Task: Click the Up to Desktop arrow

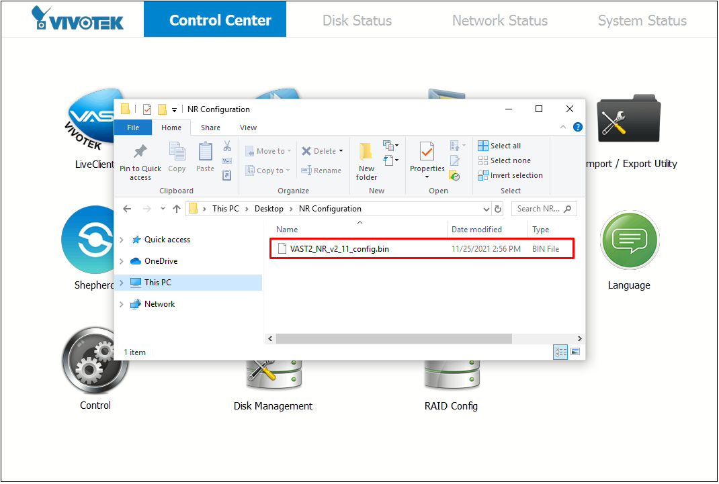Action: [x=177, y=209]
